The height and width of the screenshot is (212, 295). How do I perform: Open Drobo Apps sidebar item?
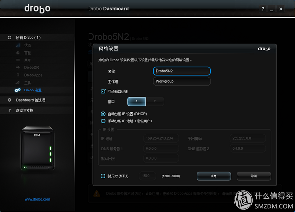point(33,75)
